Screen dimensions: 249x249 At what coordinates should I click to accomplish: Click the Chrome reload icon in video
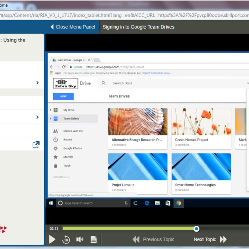tap(64, 67)
